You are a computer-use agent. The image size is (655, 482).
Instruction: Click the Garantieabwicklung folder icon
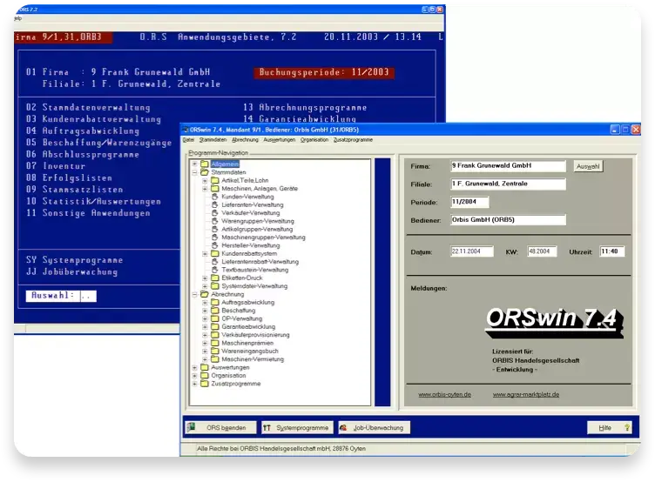point(215,327)
